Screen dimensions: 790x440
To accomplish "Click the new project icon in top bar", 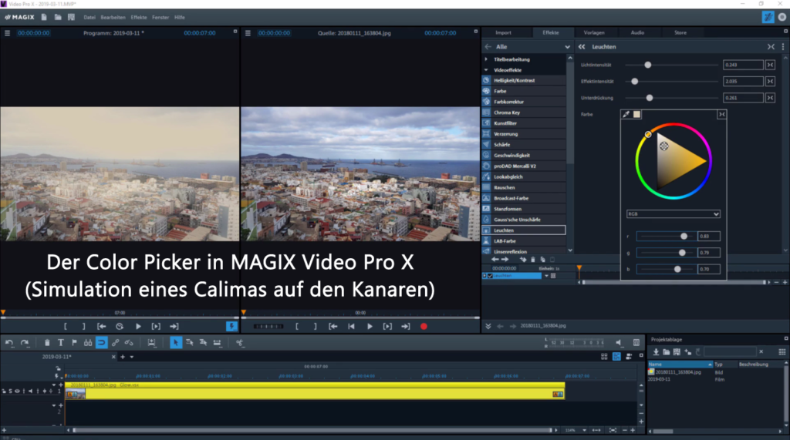I will (x=44, y=17).
